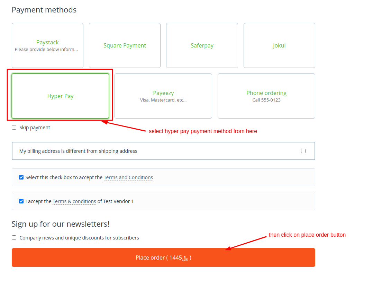This screenshot has height=288, width=373.
Task: Click 'Company news and unique discounts' label
Action: tap(79, 238)
